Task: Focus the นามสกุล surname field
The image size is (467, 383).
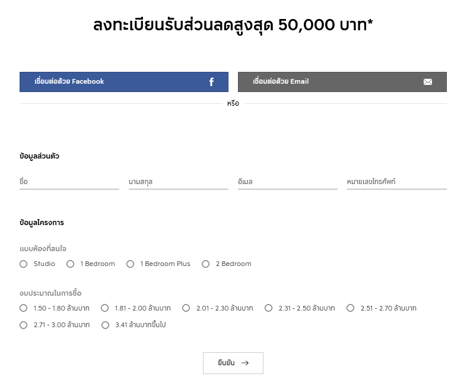Action: tap(179, 182)
